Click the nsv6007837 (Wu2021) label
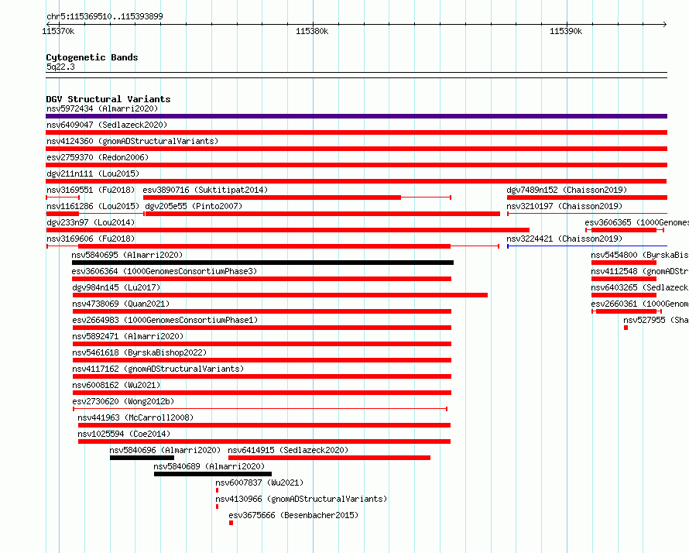This screenshot has width=689, height=553. (259, 483)
